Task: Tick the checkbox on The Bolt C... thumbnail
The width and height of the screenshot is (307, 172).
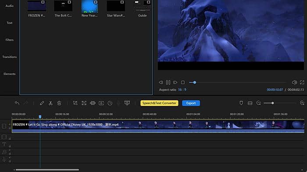Action: [69, 2]
